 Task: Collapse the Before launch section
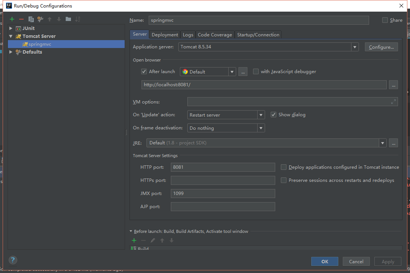point(131,231)
